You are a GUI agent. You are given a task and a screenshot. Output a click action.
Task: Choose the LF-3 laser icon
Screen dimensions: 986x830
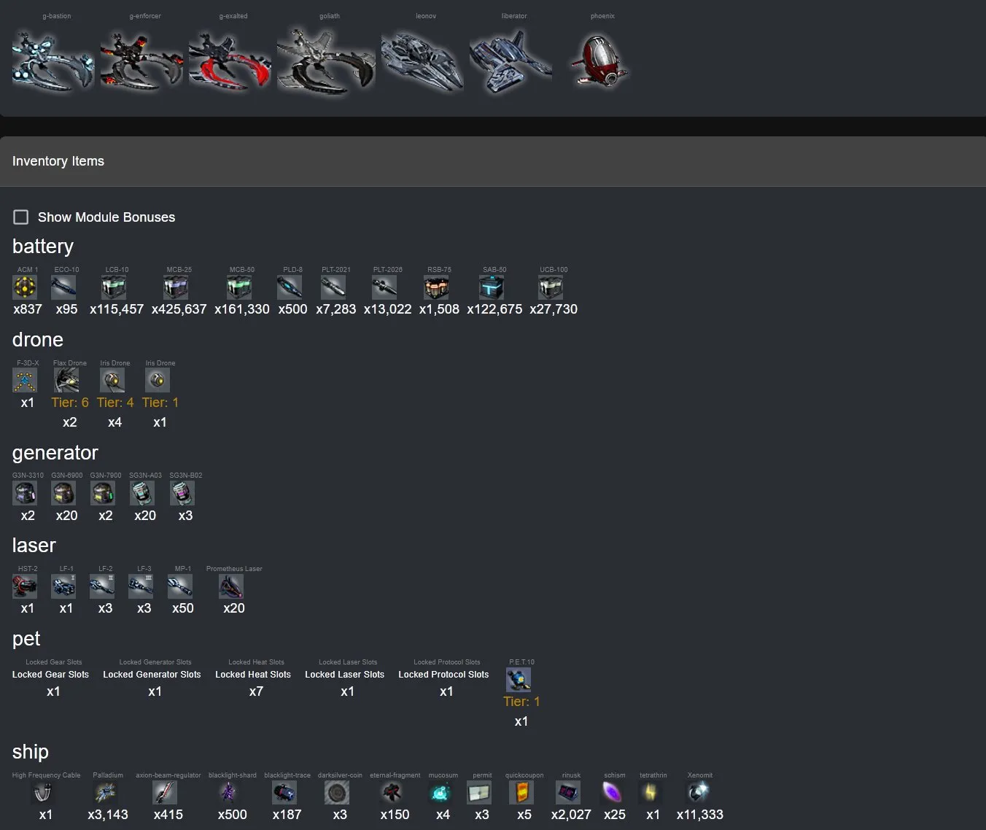[141, 586]
